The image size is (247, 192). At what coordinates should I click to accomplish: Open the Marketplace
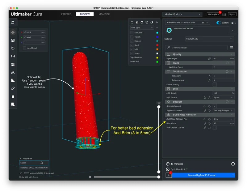tap(213, 14)
